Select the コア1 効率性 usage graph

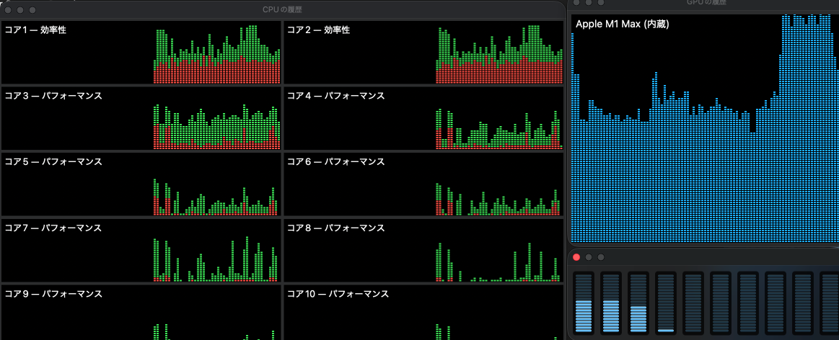pos(141,52)
